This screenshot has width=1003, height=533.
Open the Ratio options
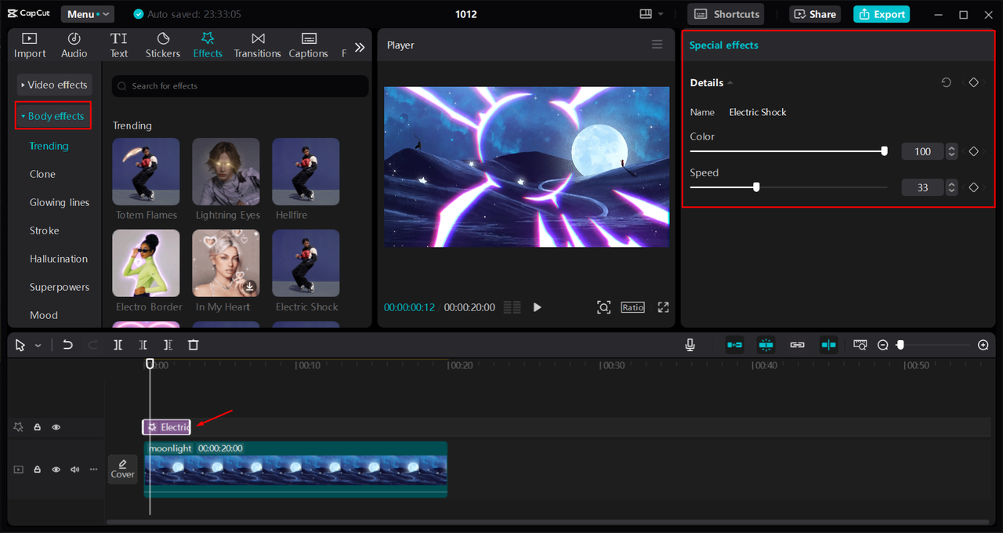(x=633, y=307)
